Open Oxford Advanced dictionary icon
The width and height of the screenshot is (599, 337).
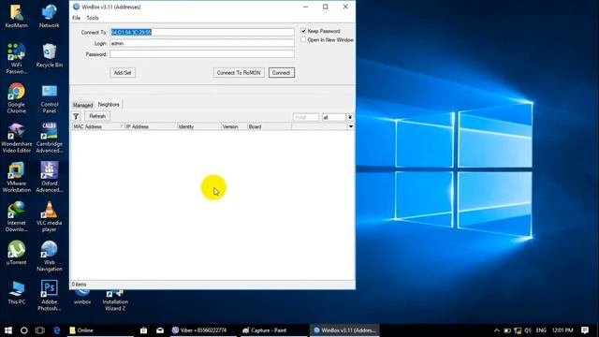[x=49, y=177]
